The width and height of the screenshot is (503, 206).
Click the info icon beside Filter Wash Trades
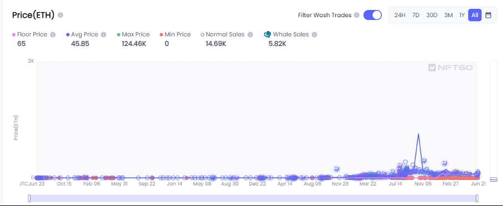click(x=356, y=15)
